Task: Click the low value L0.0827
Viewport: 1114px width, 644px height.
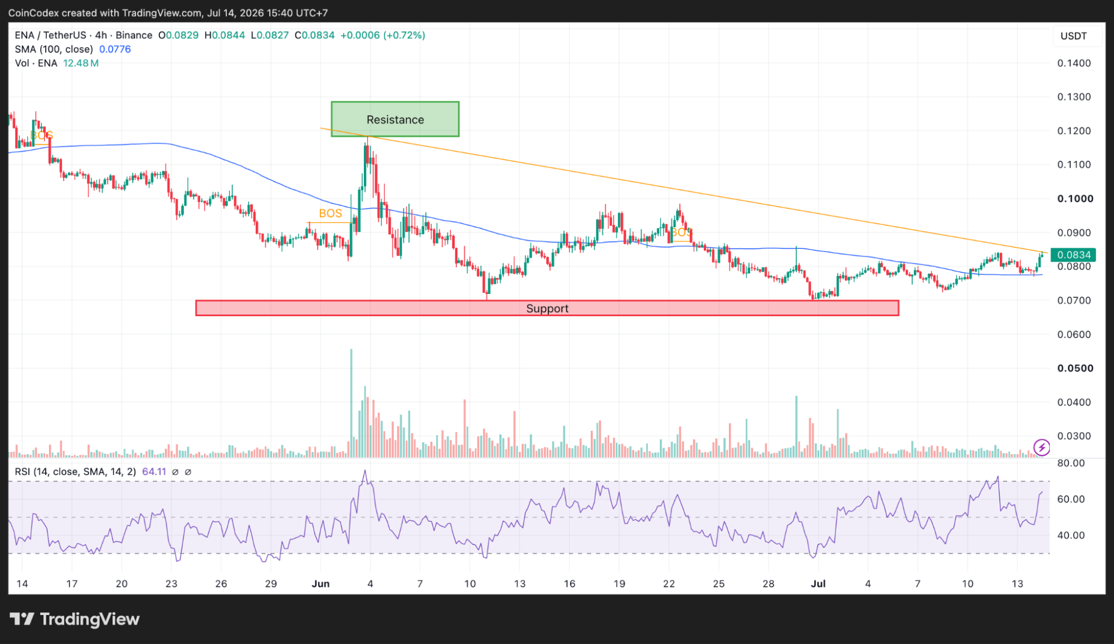Action: pos(270,35)
